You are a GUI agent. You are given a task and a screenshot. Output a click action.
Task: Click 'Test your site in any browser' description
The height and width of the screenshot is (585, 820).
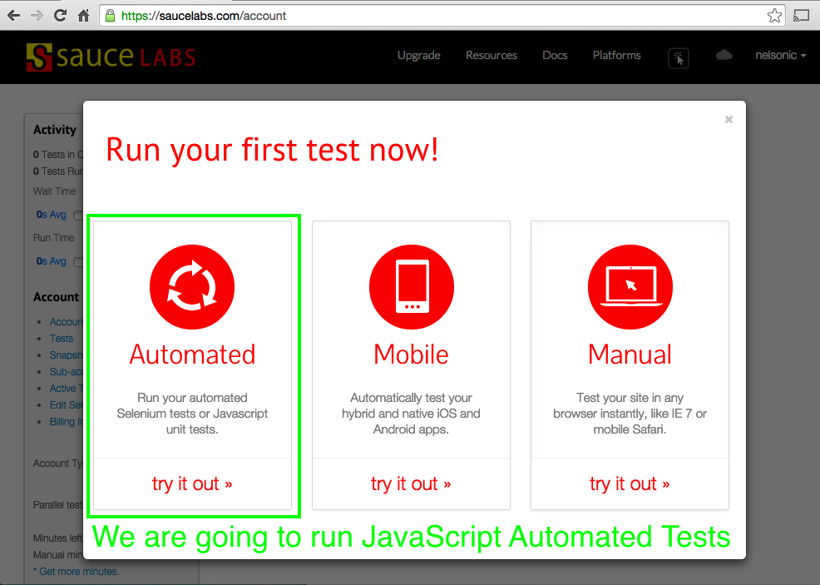point(630,414)
